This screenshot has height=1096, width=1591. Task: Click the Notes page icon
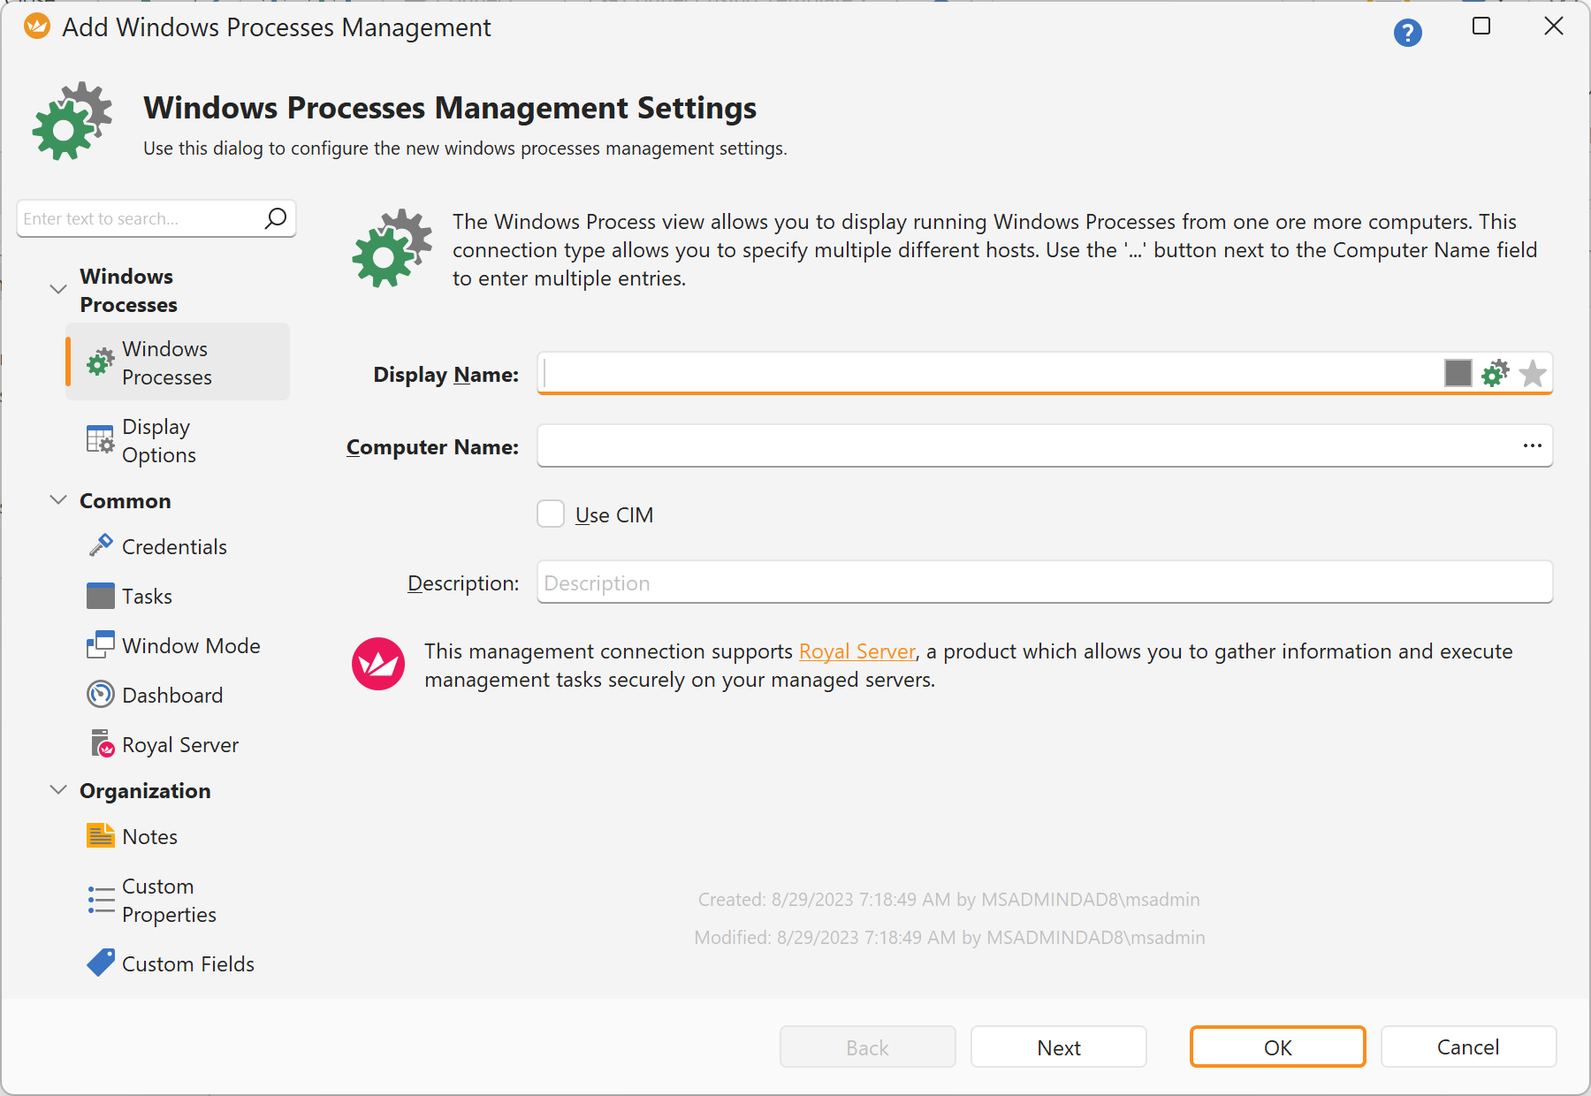(101, 835)
